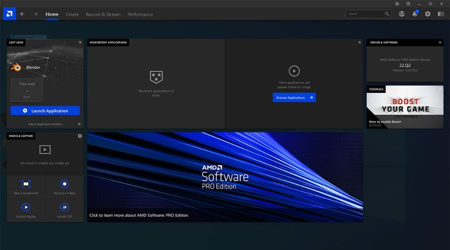Click the media gallery play icon
The image size is (450, 250).
coord(45,149)
